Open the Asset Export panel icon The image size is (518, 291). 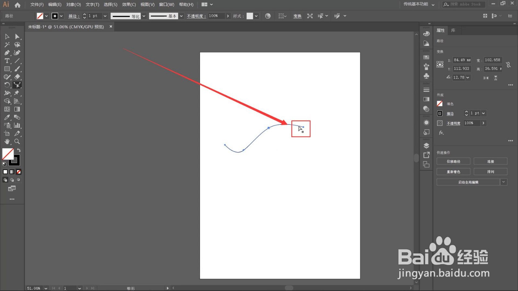coord(426,155)
